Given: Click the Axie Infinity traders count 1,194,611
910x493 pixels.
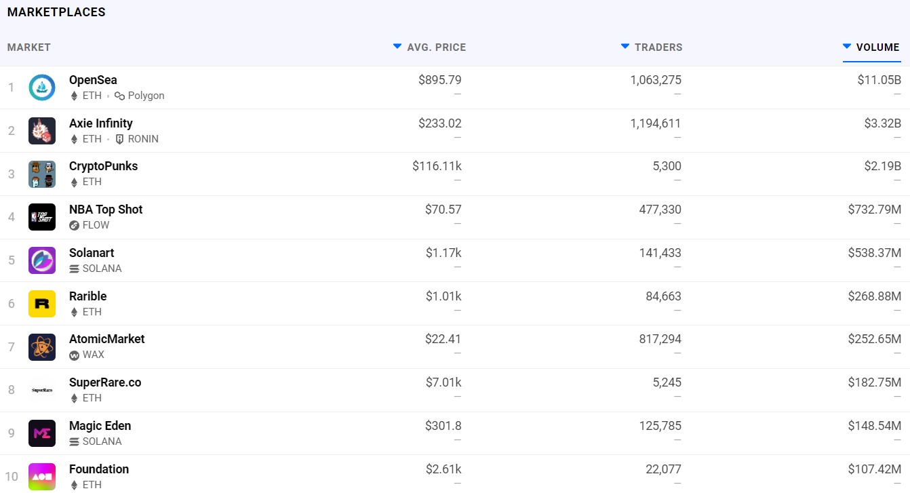Looking at the screenshot, I should point(656,123).
